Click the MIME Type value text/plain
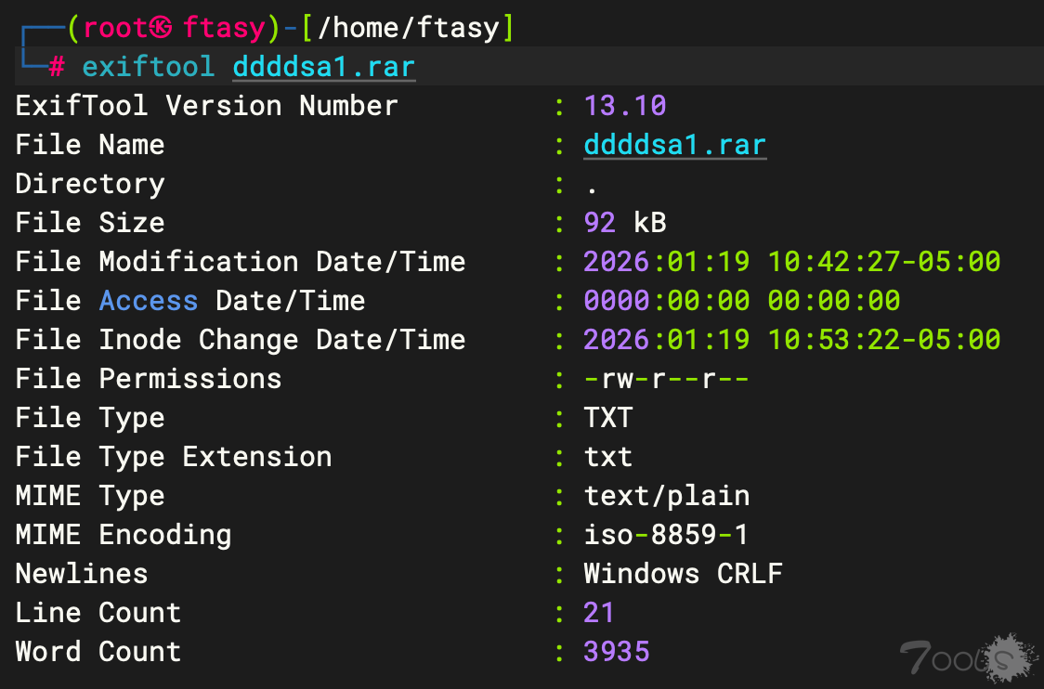 coord(666,496)
